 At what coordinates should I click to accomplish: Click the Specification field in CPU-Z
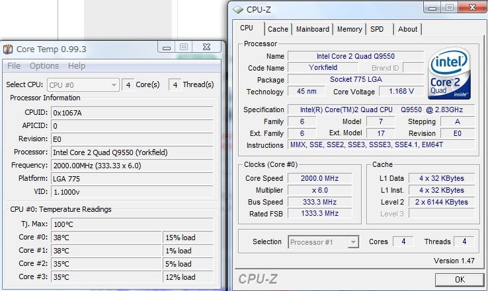click(x=382, y=110)
